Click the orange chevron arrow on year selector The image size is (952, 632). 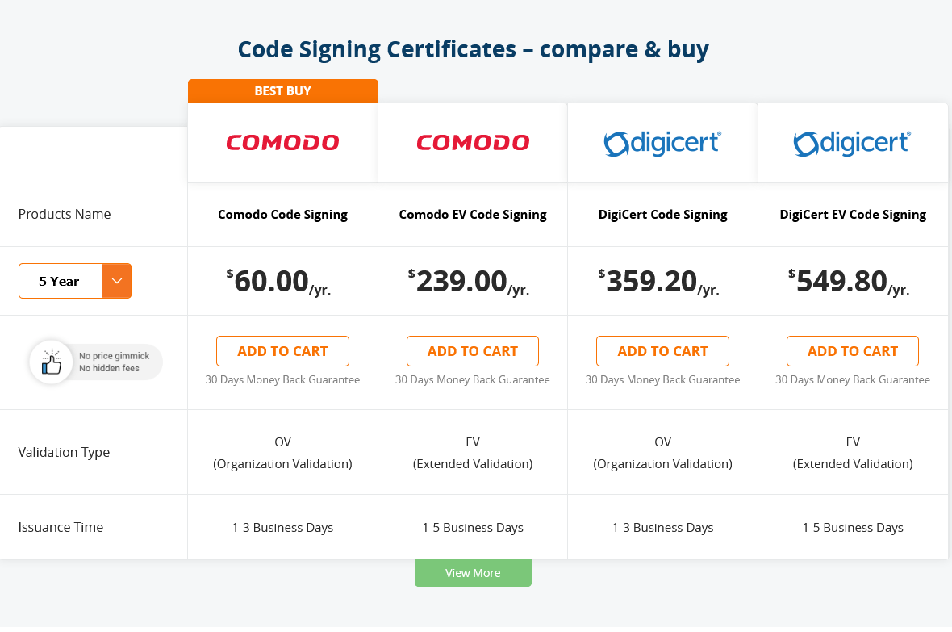pos(117,281)
